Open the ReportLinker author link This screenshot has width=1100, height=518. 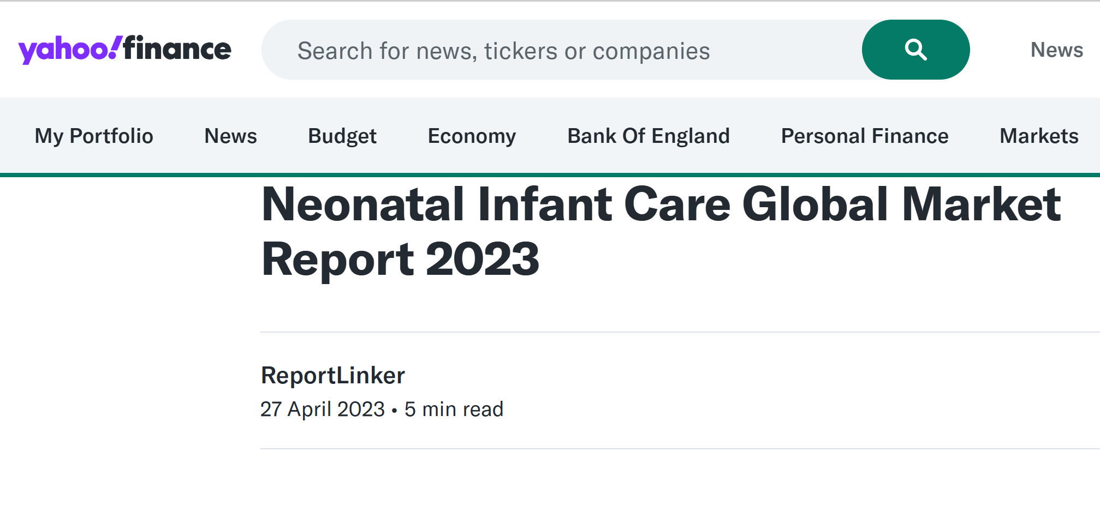click(332, 375)
